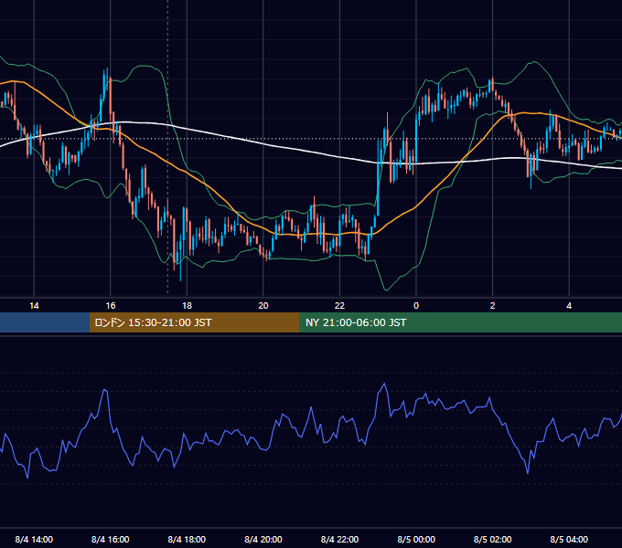Click the 14 hour label on price chart axis
Image resolution: width=622 pixels, height=548 pixels.
tap(34, 306)
